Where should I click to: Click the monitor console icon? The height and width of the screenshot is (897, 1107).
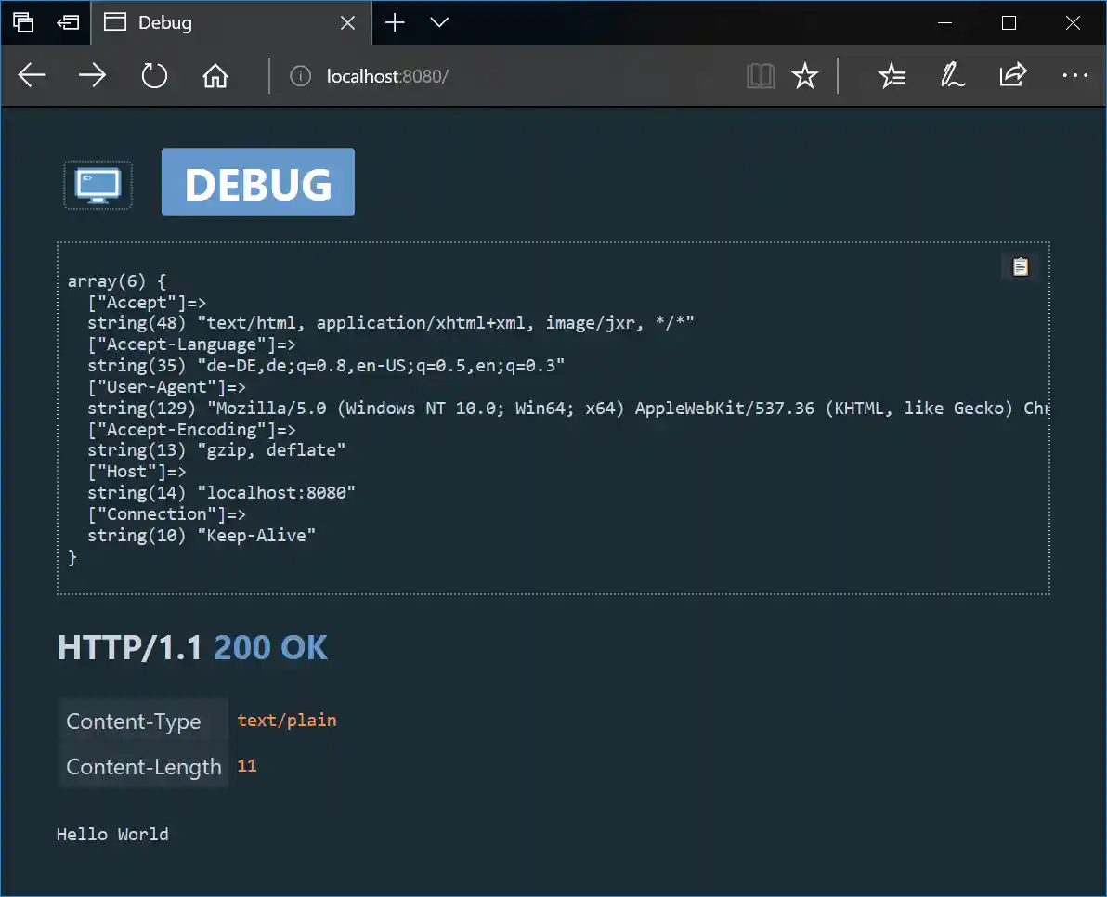click(98, 185)
